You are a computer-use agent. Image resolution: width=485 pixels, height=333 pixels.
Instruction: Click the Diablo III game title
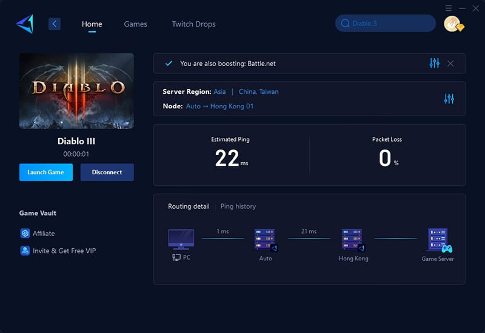(x=76, y=141)
